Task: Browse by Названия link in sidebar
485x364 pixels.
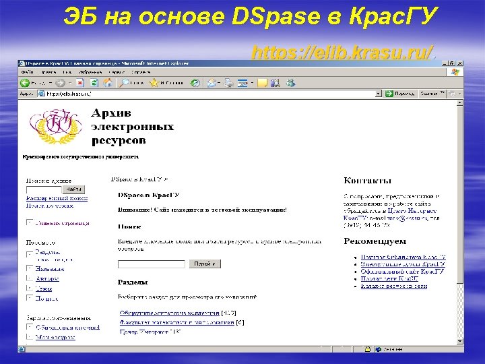Action: 49,269
